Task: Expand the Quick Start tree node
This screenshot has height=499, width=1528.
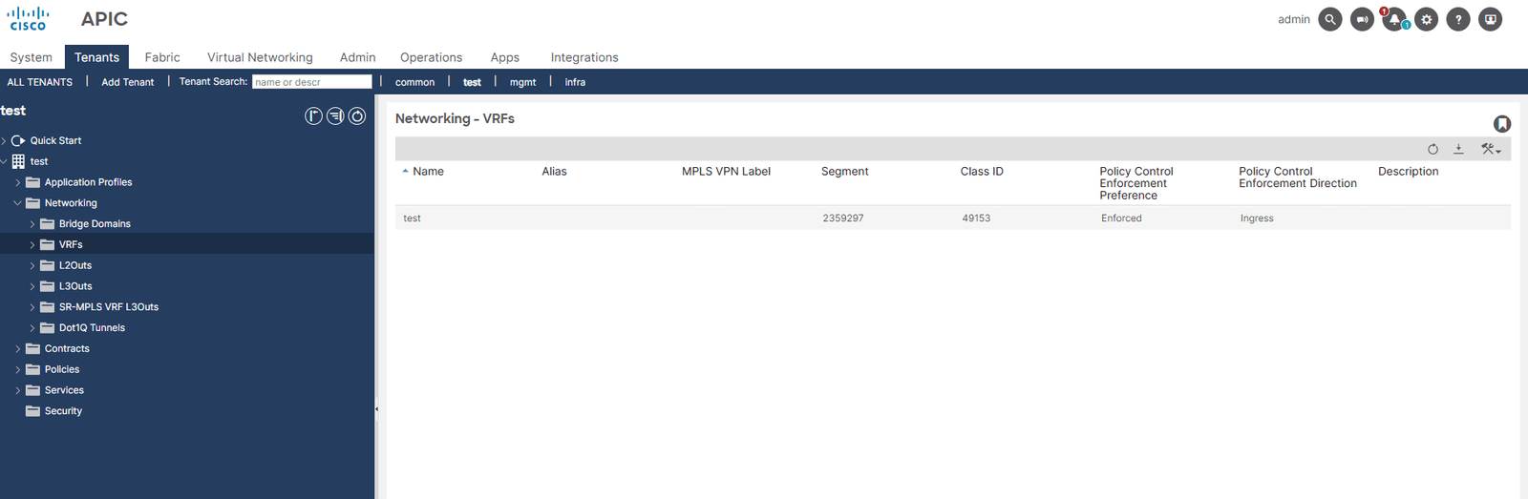Action: tap(4, 141)
